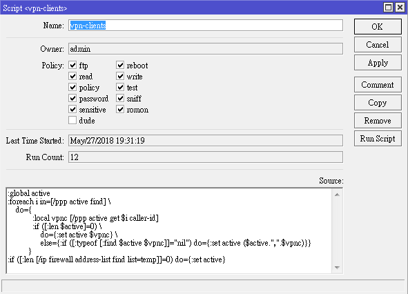Screen dimensions: 408x294
Task: Toggle the romon policy checkbox
Action: click(120, 109)
